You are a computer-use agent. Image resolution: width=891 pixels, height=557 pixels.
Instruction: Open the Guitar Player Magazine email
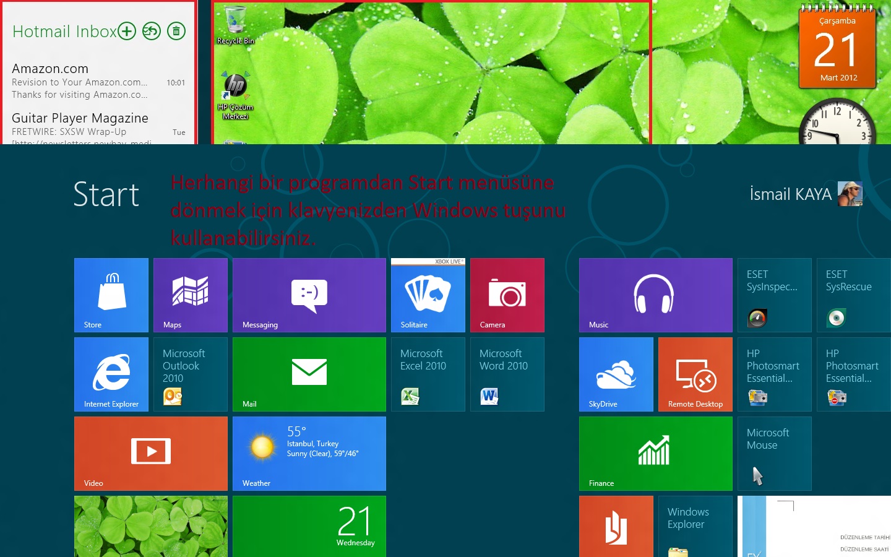[98, 128]
